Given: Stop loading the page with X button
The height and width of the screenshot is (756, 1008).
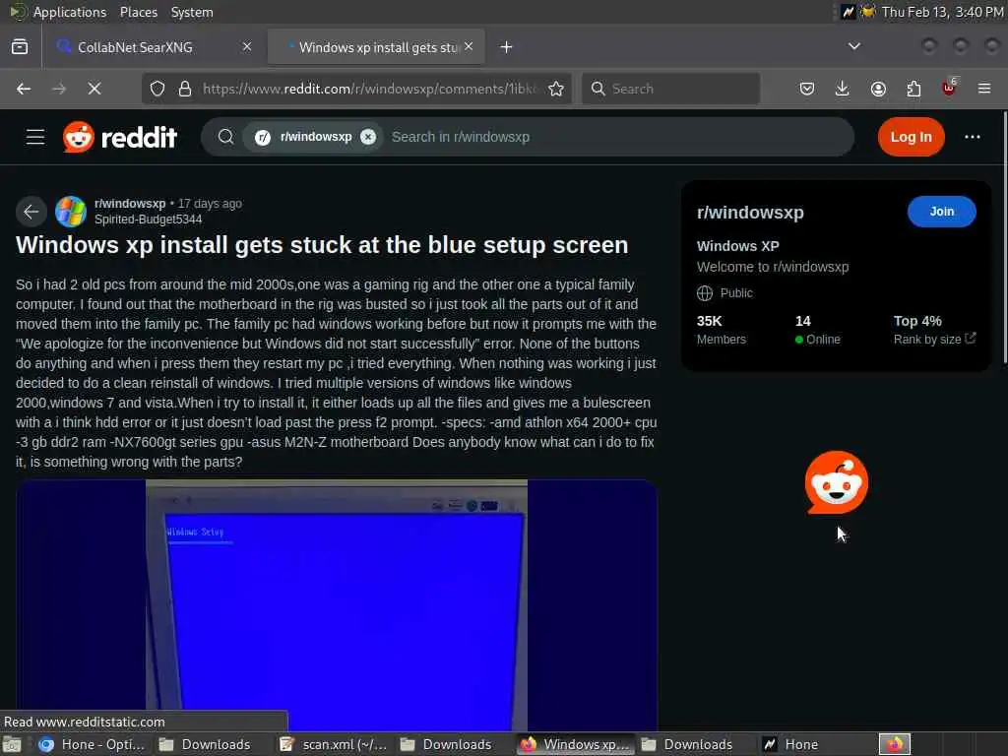Looking at the screenshot, I should click(94, 89).
